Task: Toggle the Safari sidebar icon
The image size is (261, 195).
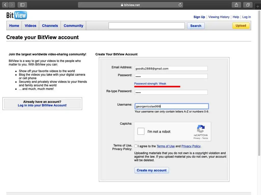Action: pos(22,5)
